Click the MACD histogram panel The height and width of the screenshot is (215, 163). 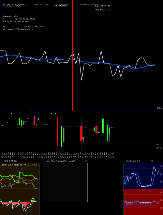click(x=20, y=202)
